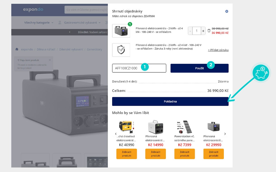
Task: Open the power station product thumbnail in cart
Action: 121,31
